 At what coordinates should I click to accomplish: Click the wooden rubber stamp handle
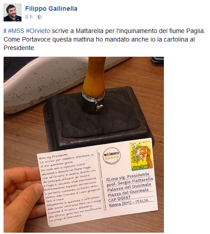point(94,75)
